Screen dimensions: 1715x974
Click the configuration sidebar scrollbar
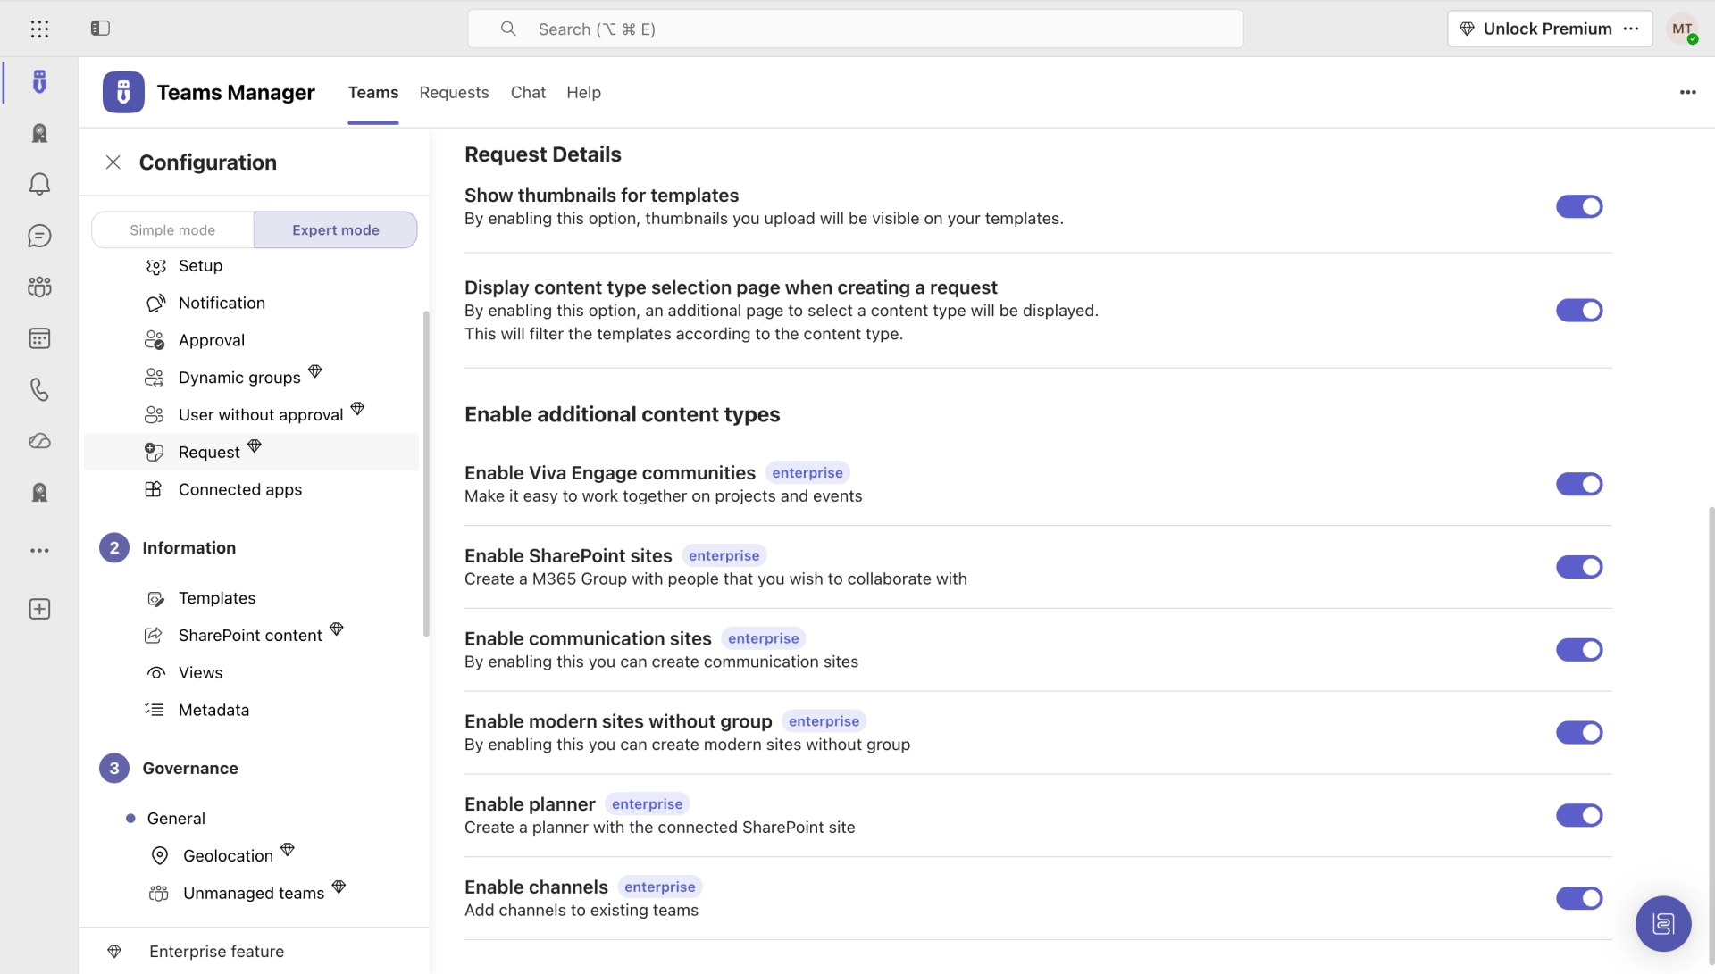click(x=426, y=473)
